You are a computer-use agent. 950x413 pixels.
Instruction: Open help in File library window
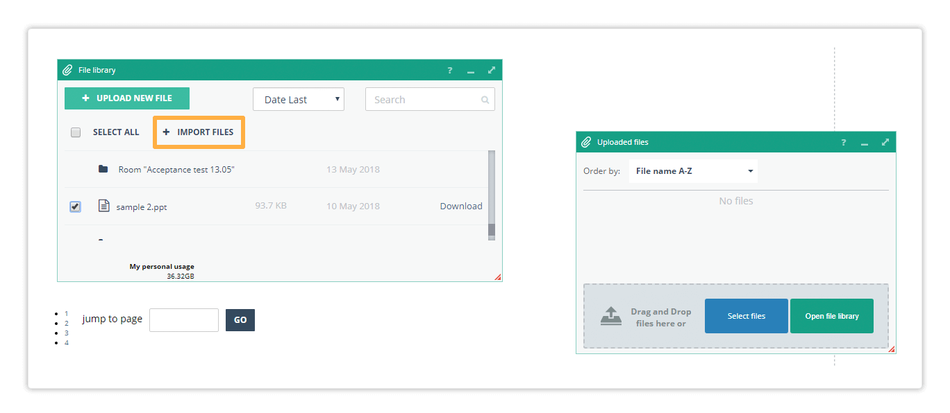(450, 71)
